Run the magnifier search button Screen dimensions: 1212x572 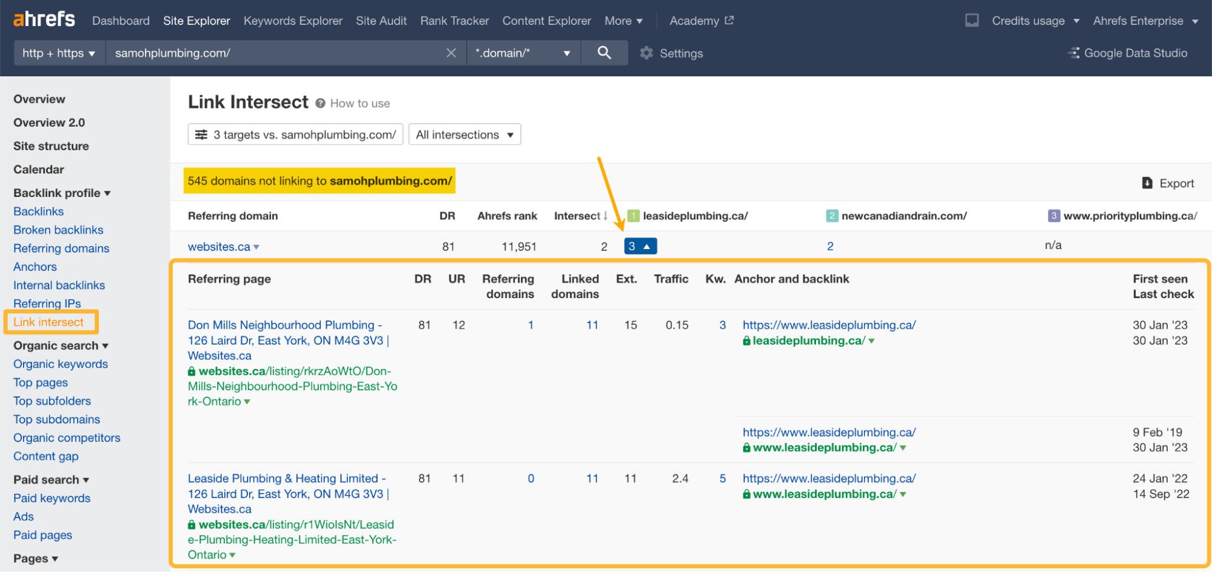click(604, 53)
